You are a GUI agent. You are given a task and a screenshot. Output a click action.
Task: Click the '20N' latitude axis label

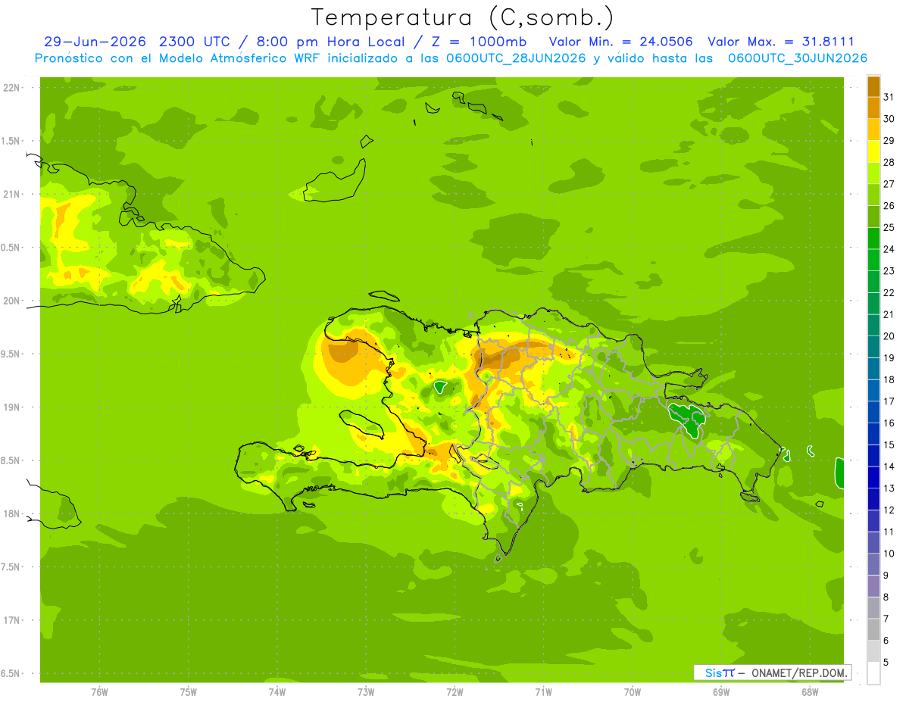pyautogui.click(x=11, y=301)
